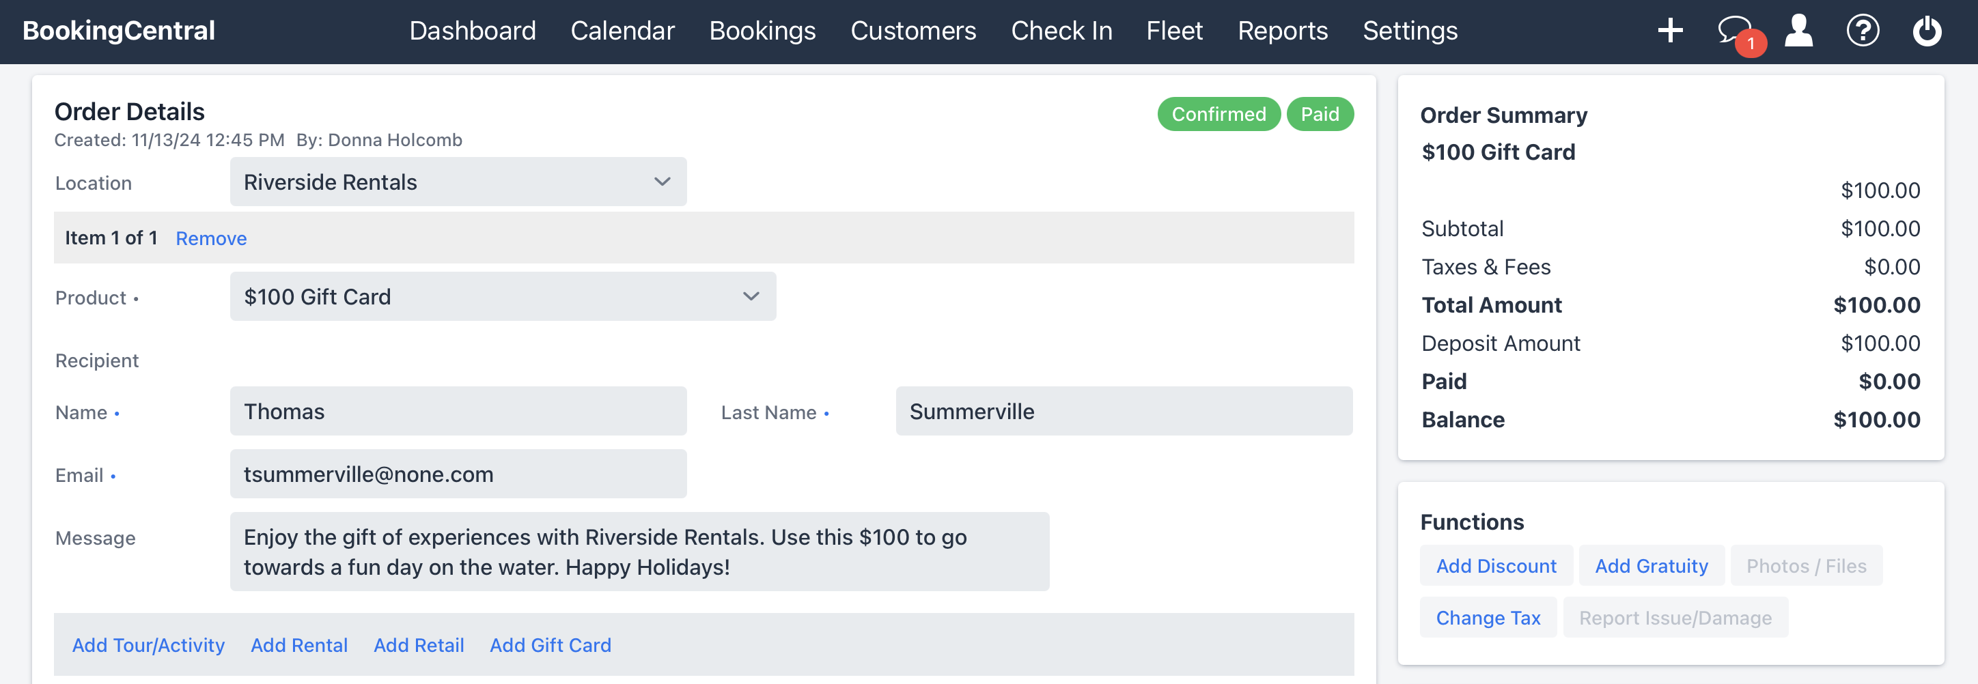Open the Fleet menu
The width and height of the screenshot is (1978, 684).
(1174, 31)
